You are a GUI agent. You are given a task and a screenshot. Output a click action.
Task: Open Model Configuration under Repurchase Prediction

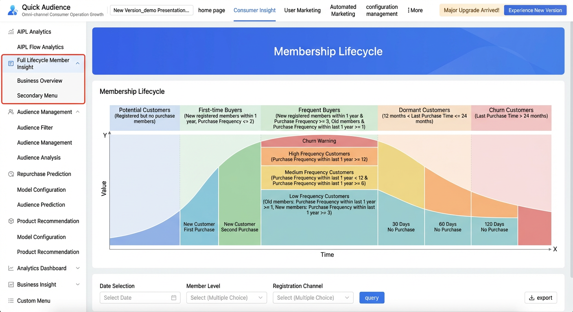tap(42, 190)
